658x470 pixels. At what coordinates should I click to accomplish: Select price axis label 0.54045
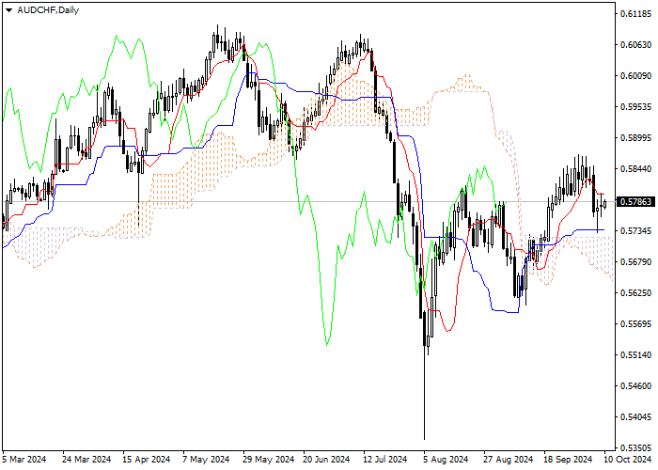[635, 417]
